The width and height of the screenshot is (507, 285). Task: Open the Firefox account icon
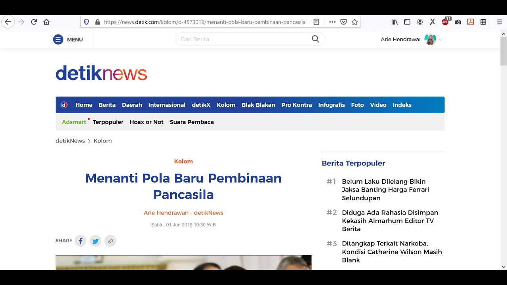[x=420, y=22]
